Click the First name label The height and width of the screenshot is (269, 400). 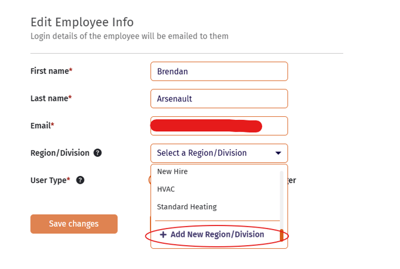[x=51, y=71]
